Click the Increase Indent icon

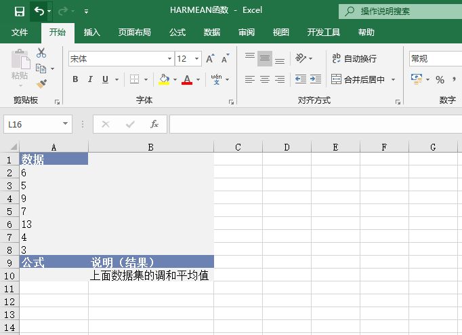tap(315, 79)
